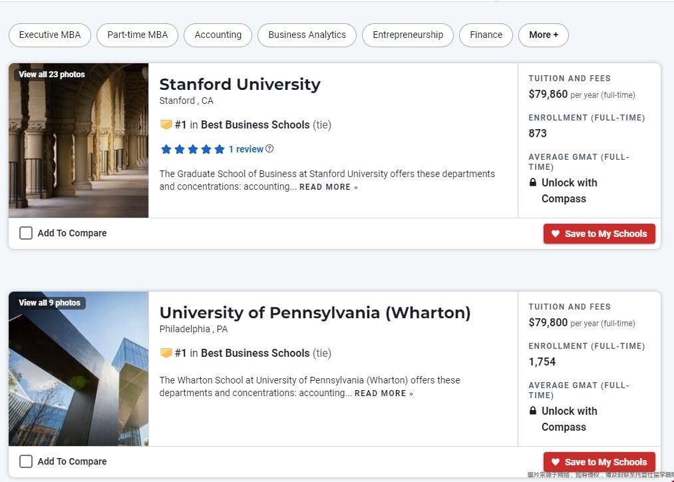Open the Stanford University school page
Screen dimensions: 674x482
click(240, 85)
